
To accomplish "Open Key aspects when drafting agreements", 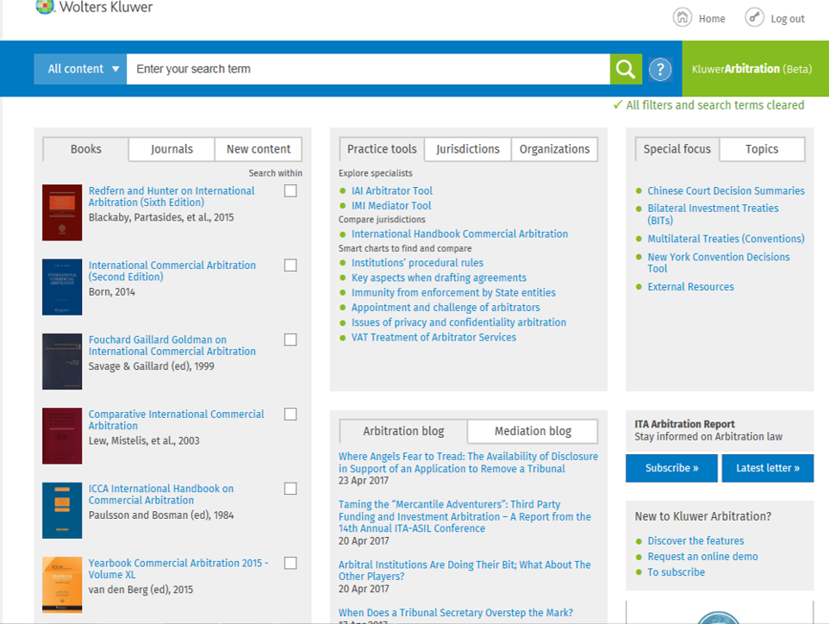I will point(439,278).
